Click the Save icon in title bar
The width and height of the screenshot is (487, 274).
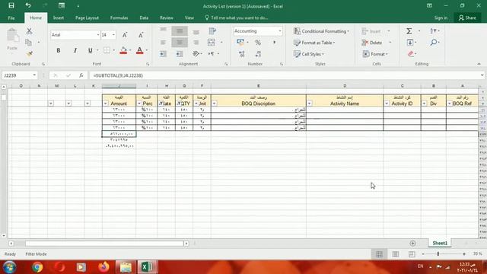click(x=11, y=5)
